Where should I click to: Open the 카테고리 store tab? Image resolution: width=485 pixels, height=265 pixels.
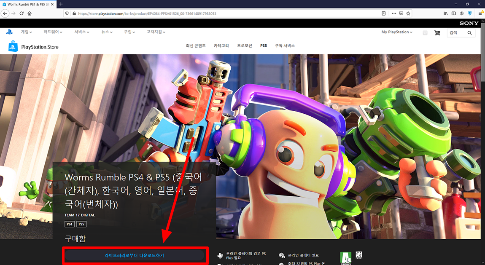[x=221, y=46]
